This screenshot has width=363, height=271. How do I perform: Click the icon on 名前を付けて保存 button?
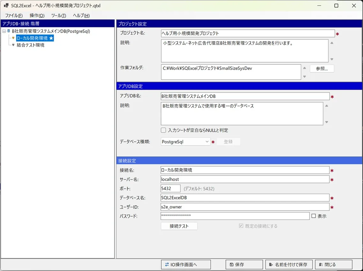click(271, 264)
